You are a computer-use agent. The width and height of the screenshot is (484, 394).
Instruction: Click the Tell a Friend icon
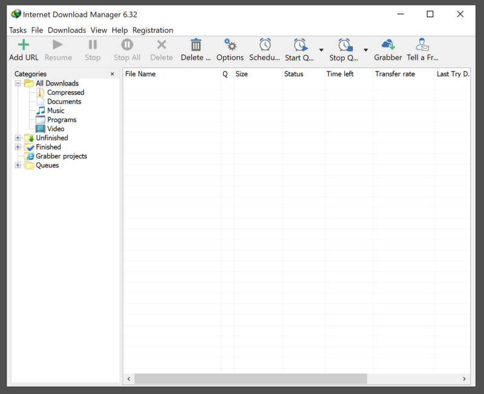point(422,45)
